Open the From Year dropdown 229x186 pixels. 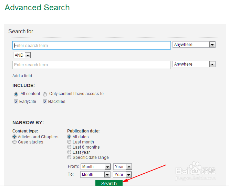pyautogui.click(x=123, y=167)
